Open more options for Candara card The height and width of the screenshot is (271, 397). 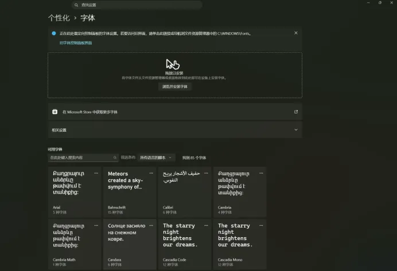151,226
